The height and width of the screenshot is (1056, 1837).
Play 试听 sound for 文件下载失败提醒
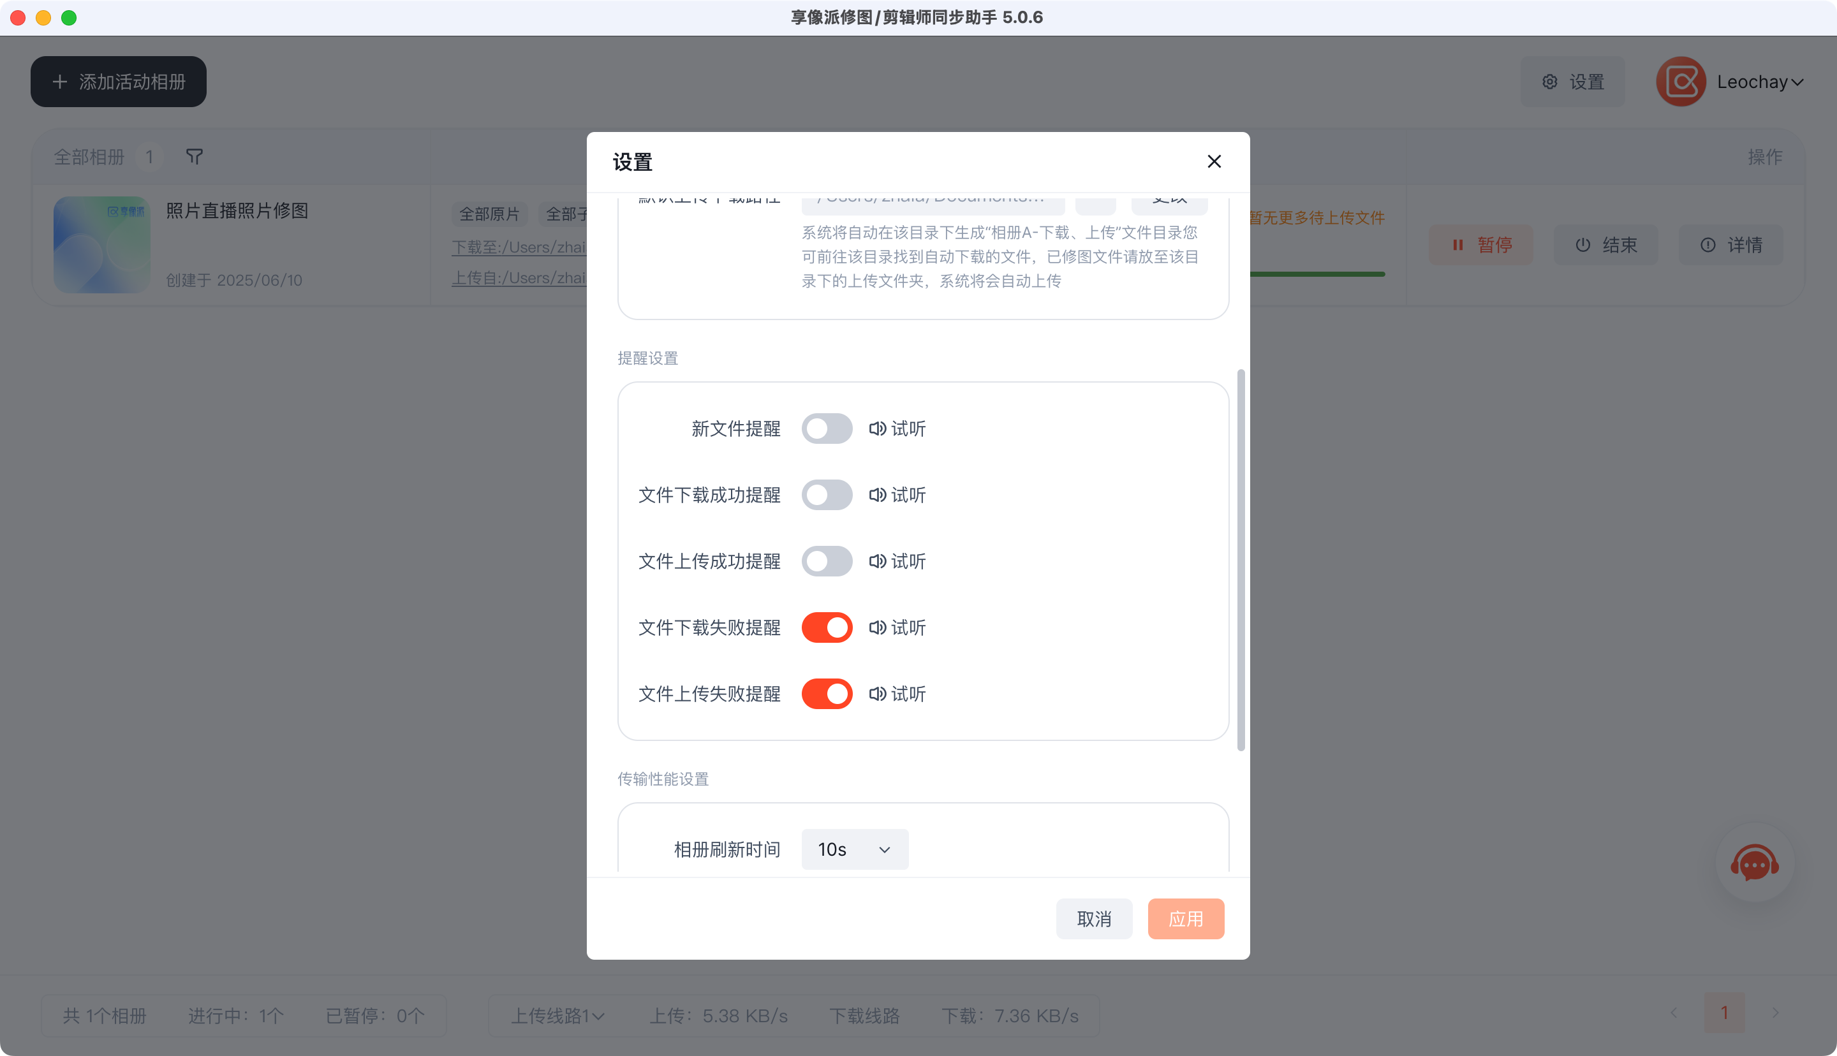click(x=898, y=627)
